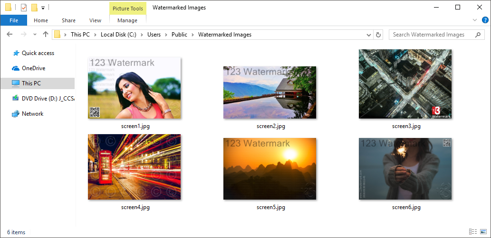Click This PC in the address path

pyautogui.click(x=80, y=35)
